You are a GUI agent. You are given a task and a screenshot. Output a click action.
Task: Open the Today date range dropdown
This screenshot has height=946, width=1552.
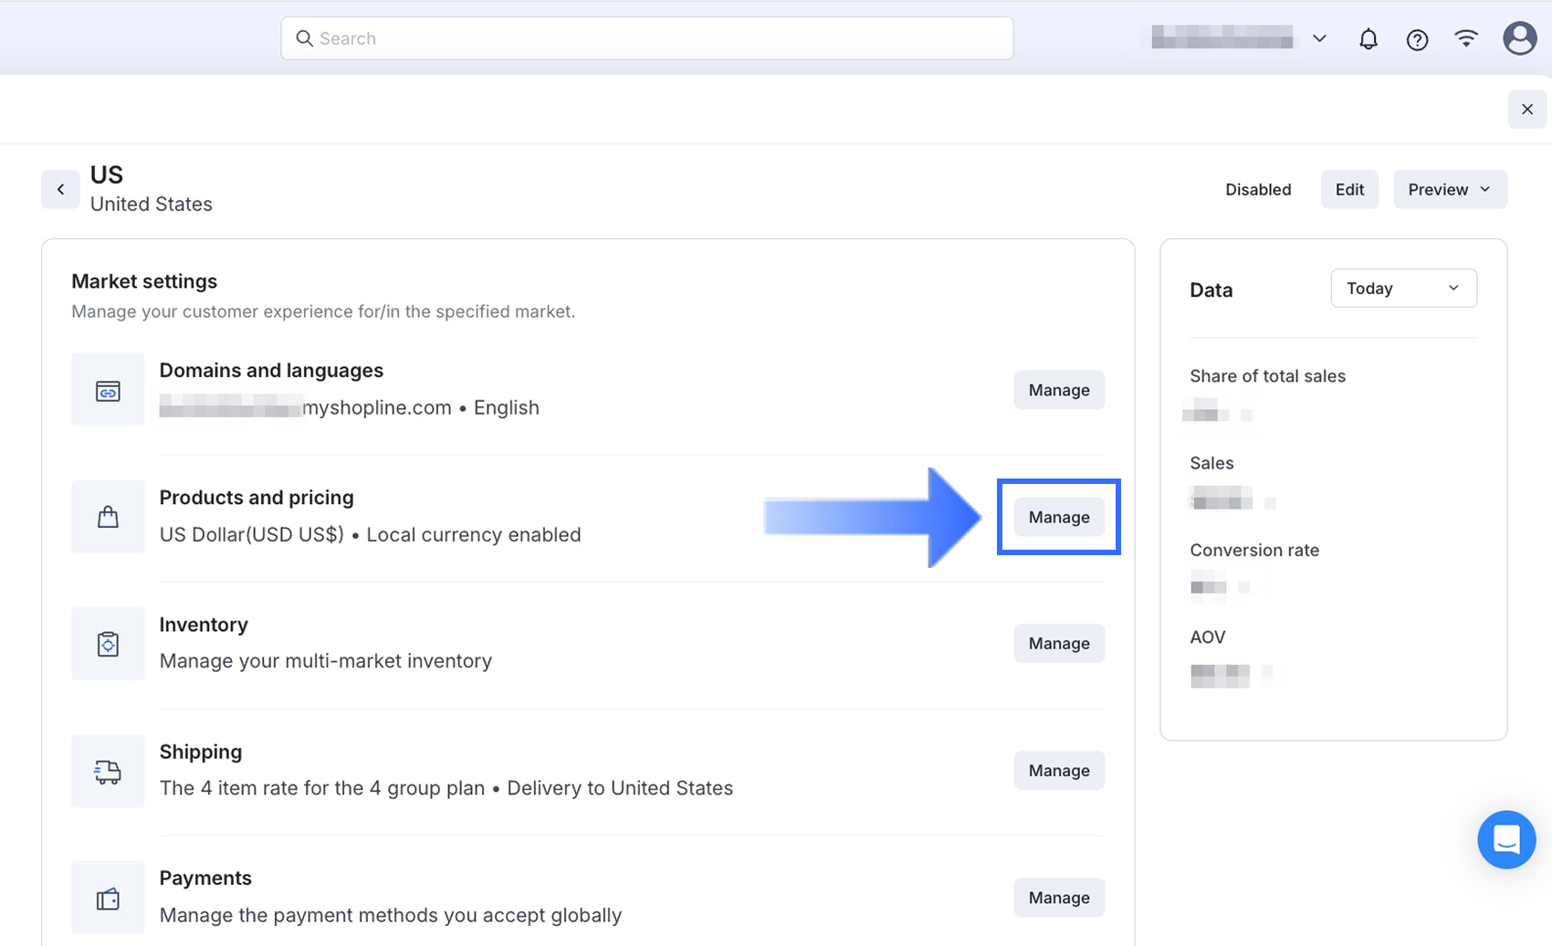point(1403,289)
